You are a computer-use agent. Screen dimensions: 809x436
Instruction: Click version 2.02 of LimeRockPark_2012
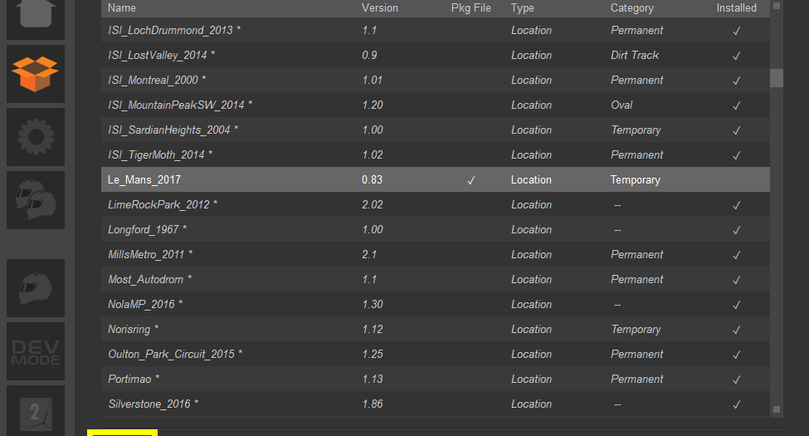point(372,204)
